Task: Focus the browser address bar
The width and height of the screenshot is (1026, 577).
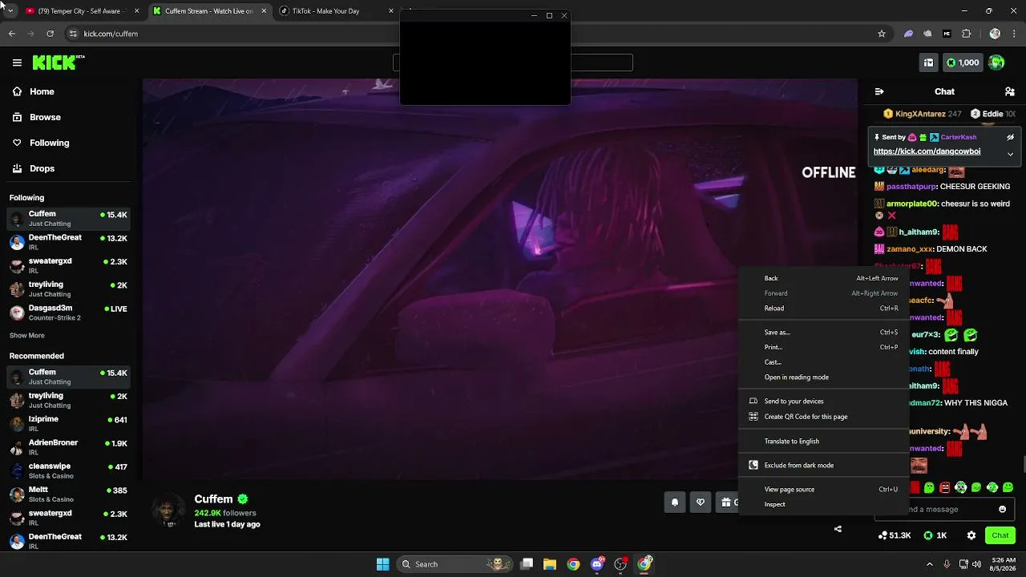Action: pyautogui.click(x=473, y=34)
